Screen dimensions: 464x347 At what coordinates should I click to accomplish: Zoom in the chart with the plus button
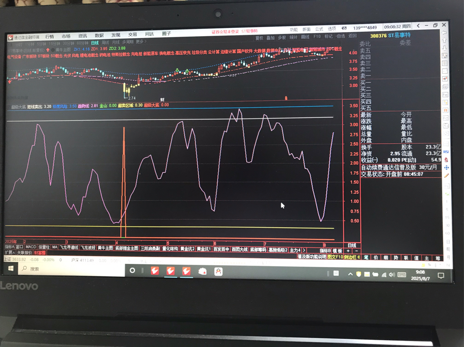click(x=348, y=251)
